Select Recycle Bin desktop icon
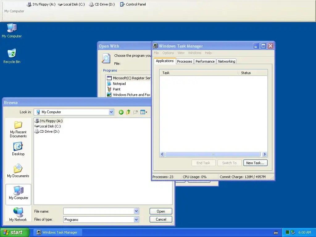Image resolution: width=316 pixels, height=237 pixels. coord(12,56)
